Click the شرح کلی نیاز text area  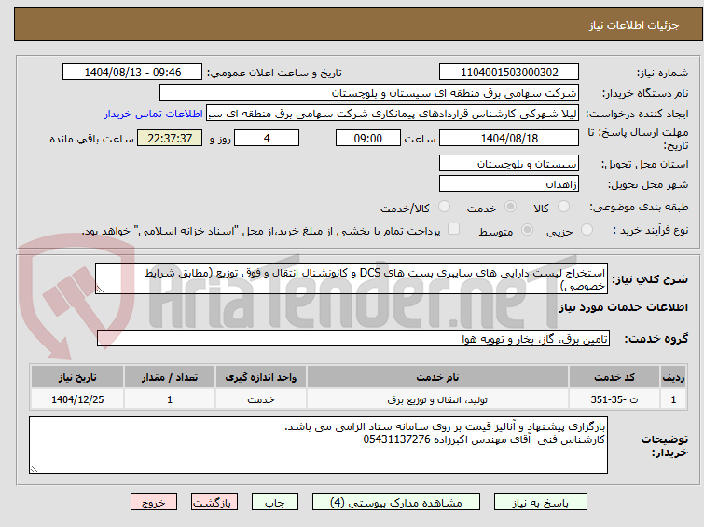coord(352,279)
